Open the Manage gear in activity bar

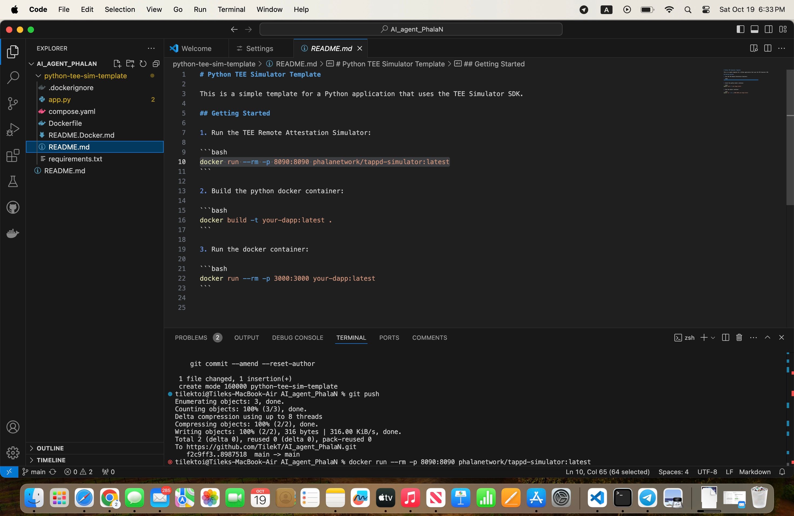coord(13,453)
